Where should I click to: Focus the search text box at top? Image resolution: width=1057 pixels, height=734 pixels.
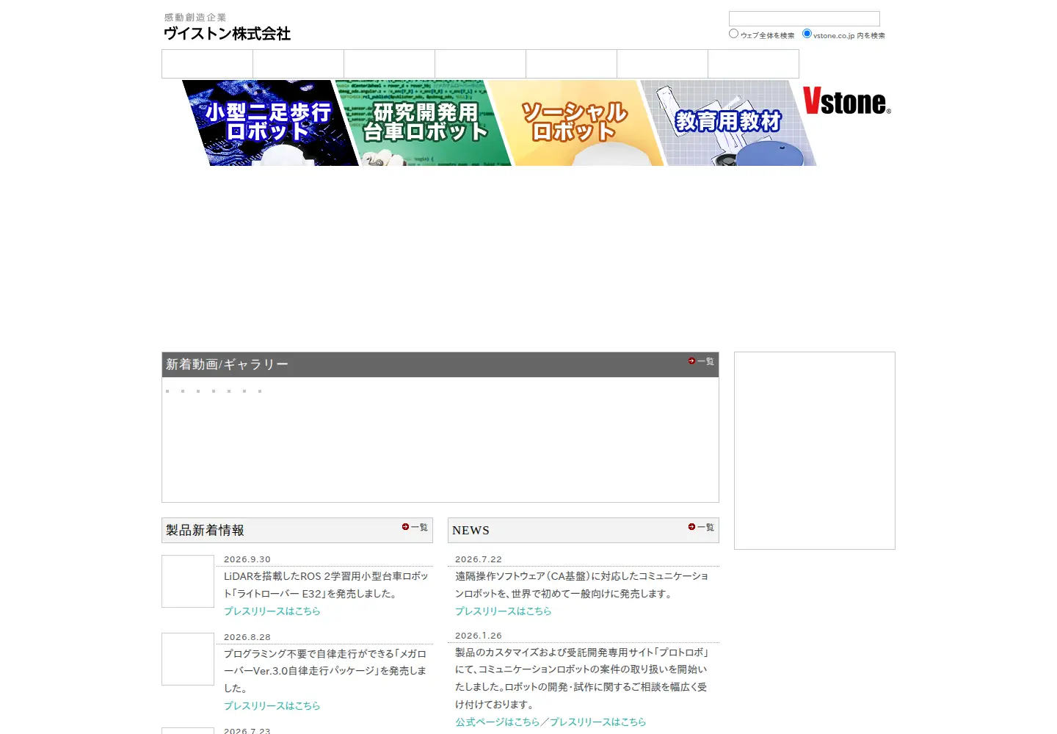coord(804,18)
